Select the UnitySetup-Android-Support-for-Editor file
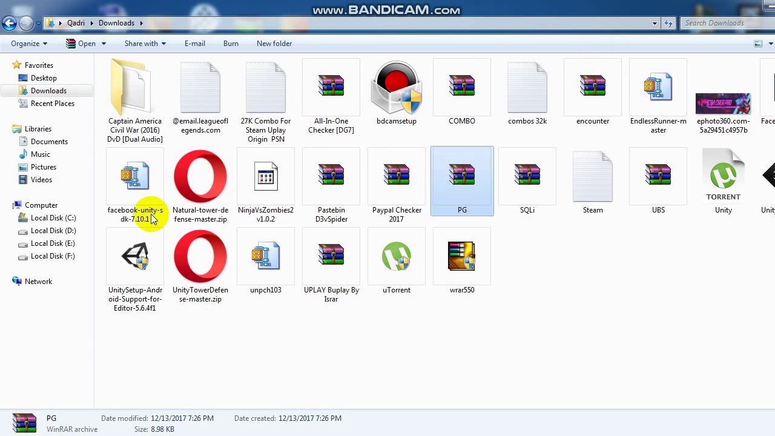The height and width of the screenshot is (436, 775). point(135,271)
